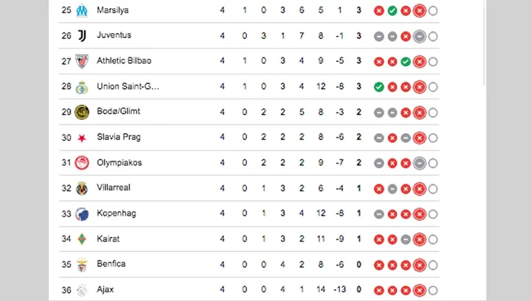Click the Juventus club logo
Viewport: 531px width, 301px height.
coord(82,35)
